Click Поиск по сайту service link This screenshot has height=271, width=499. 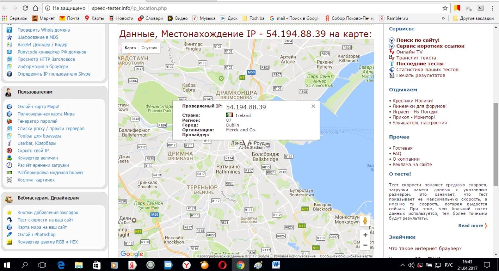click(418, 40)
